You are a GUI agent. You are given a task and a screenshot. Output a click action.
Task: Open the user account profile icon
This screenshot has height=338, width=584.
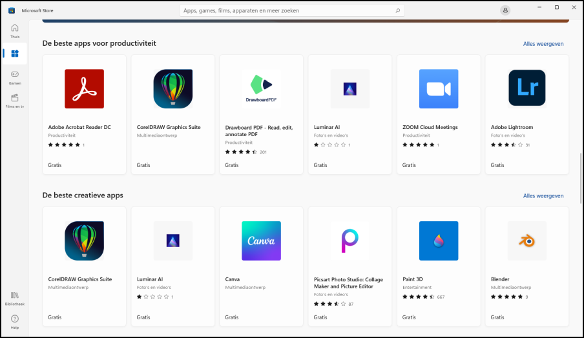click(505, 10)
